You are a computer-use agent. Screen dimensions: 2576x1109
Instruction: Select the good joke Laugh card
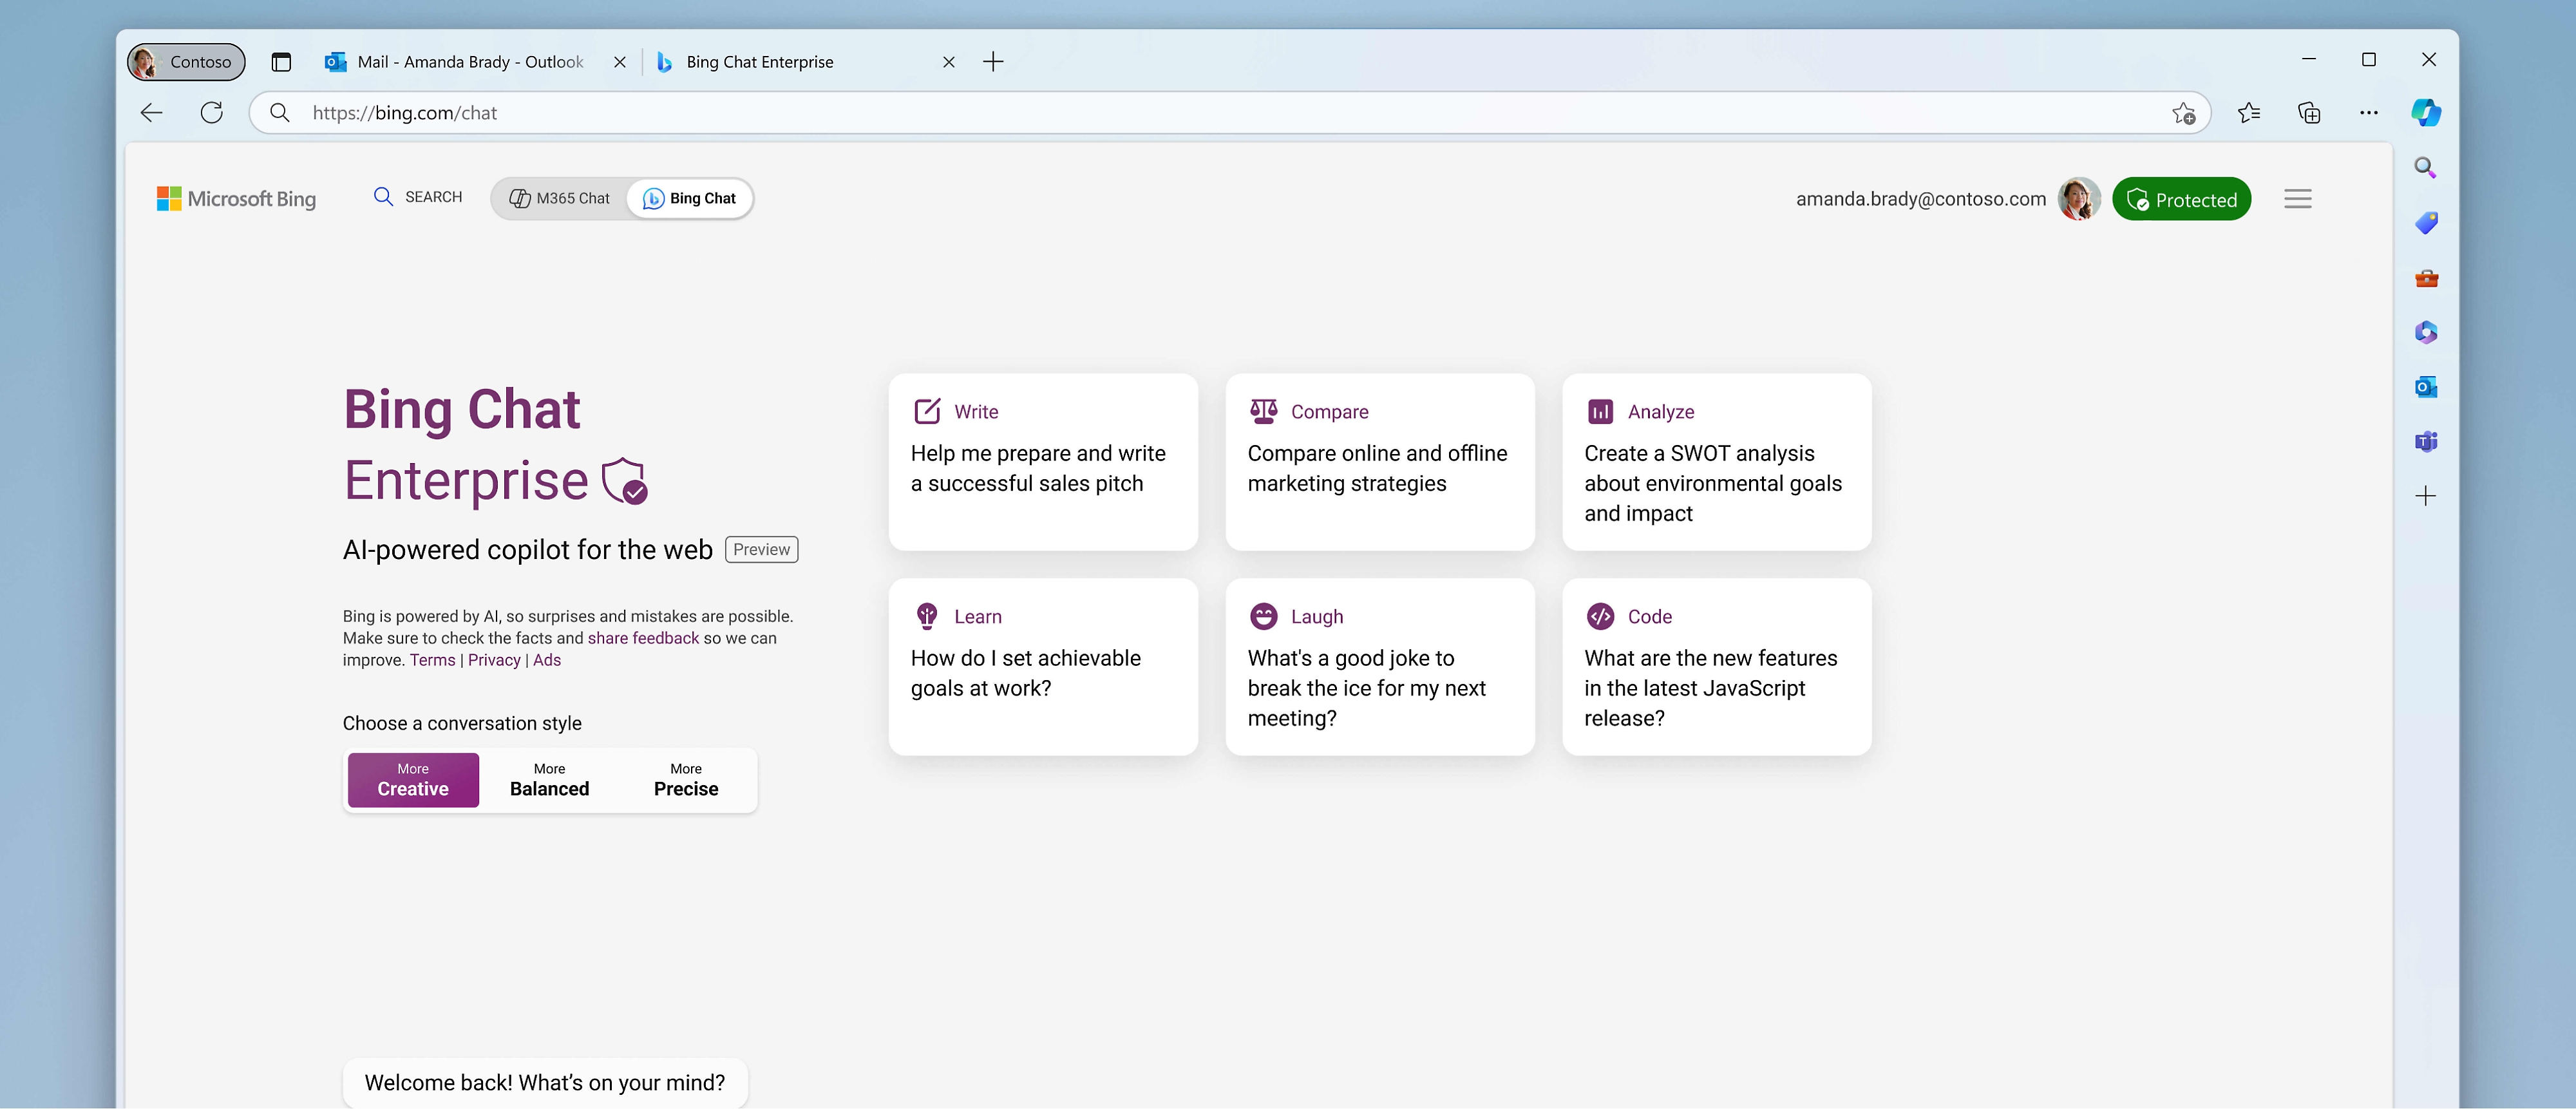[x=1380, y=667]
